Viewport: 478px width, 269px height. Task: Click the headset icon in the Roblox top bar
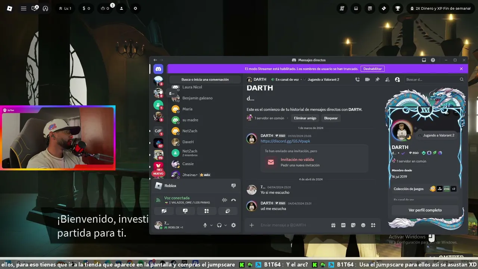(x=46, y=8)
